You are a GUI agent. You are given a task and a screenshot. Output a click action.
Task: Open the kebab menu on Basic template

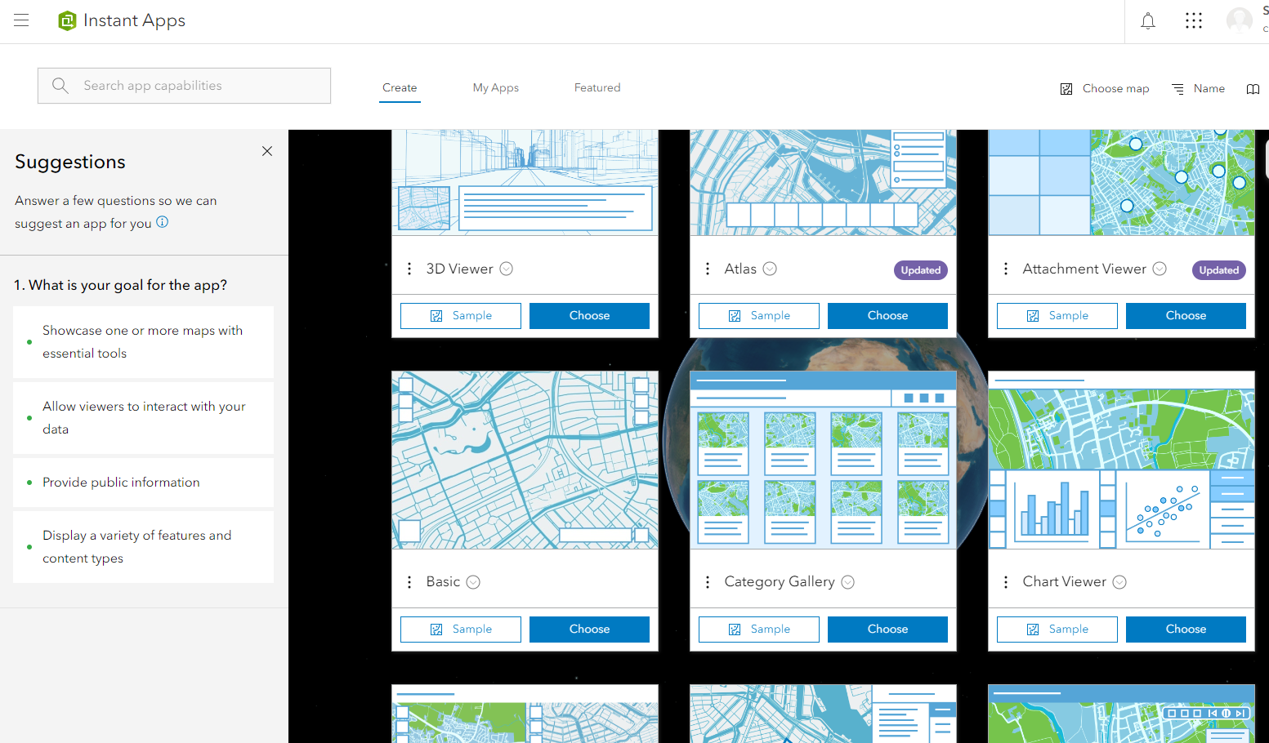click(x=409, y=581)
